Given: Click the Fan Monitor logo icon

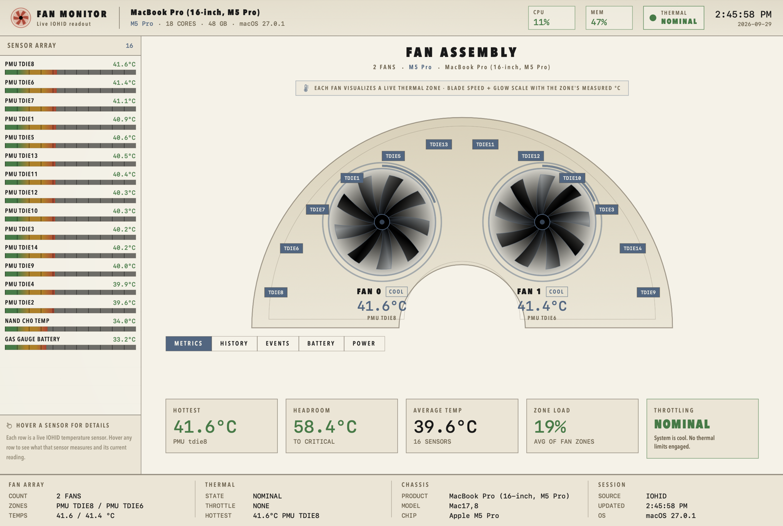Looking at the screenshot, I should tap(21, 18).
